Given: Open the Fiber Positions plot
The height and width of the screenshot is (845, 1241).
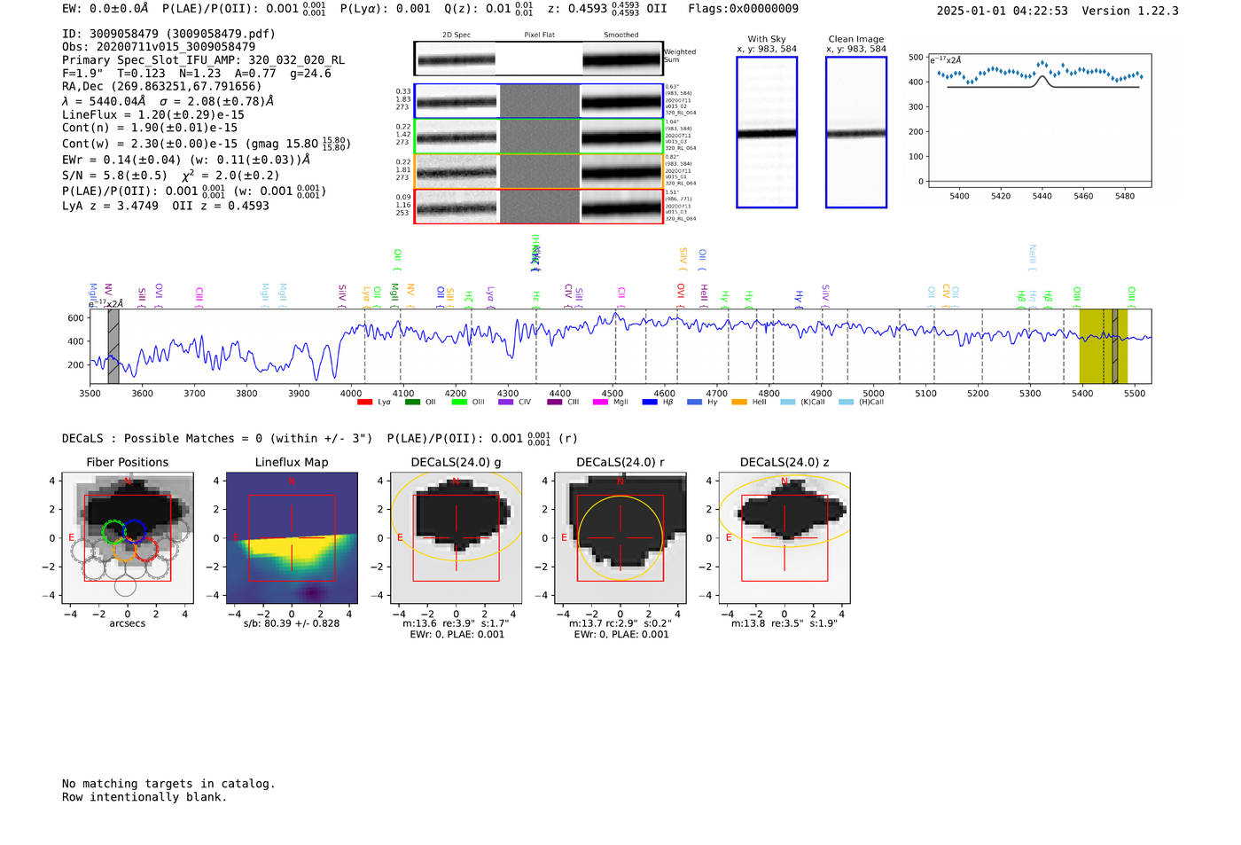Looking at the screenshot, I should click(128, 538).
